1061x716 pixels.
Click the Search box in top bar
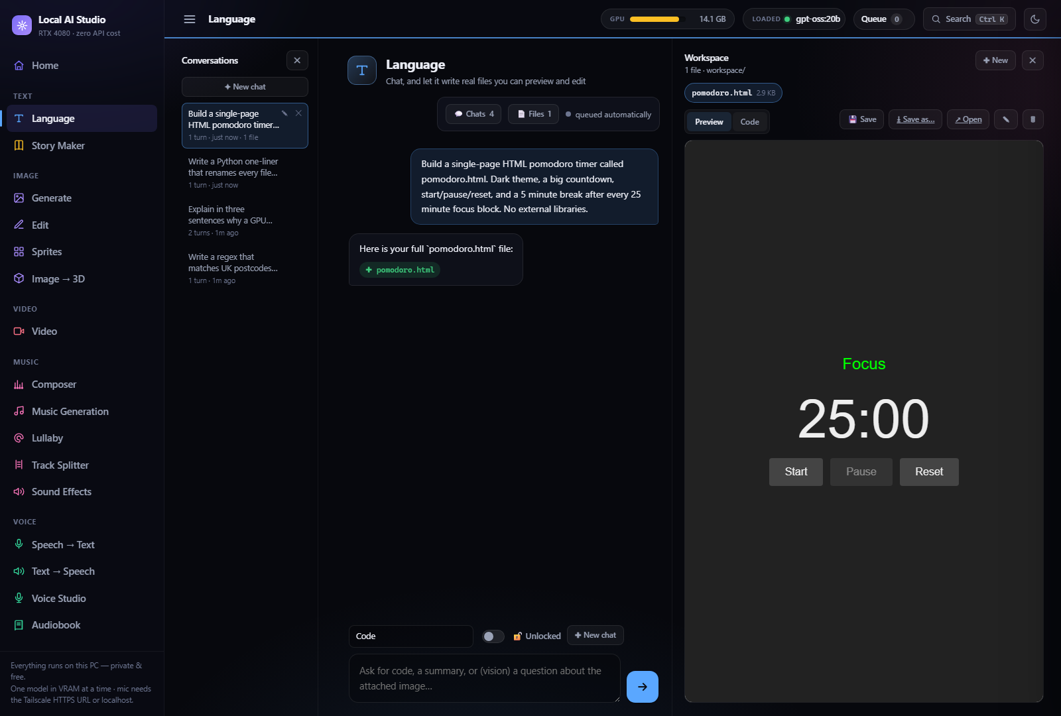(x=969, y=19)
